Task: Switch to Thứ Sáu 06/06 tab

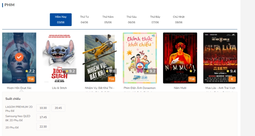Action: [x=132, y=20]
